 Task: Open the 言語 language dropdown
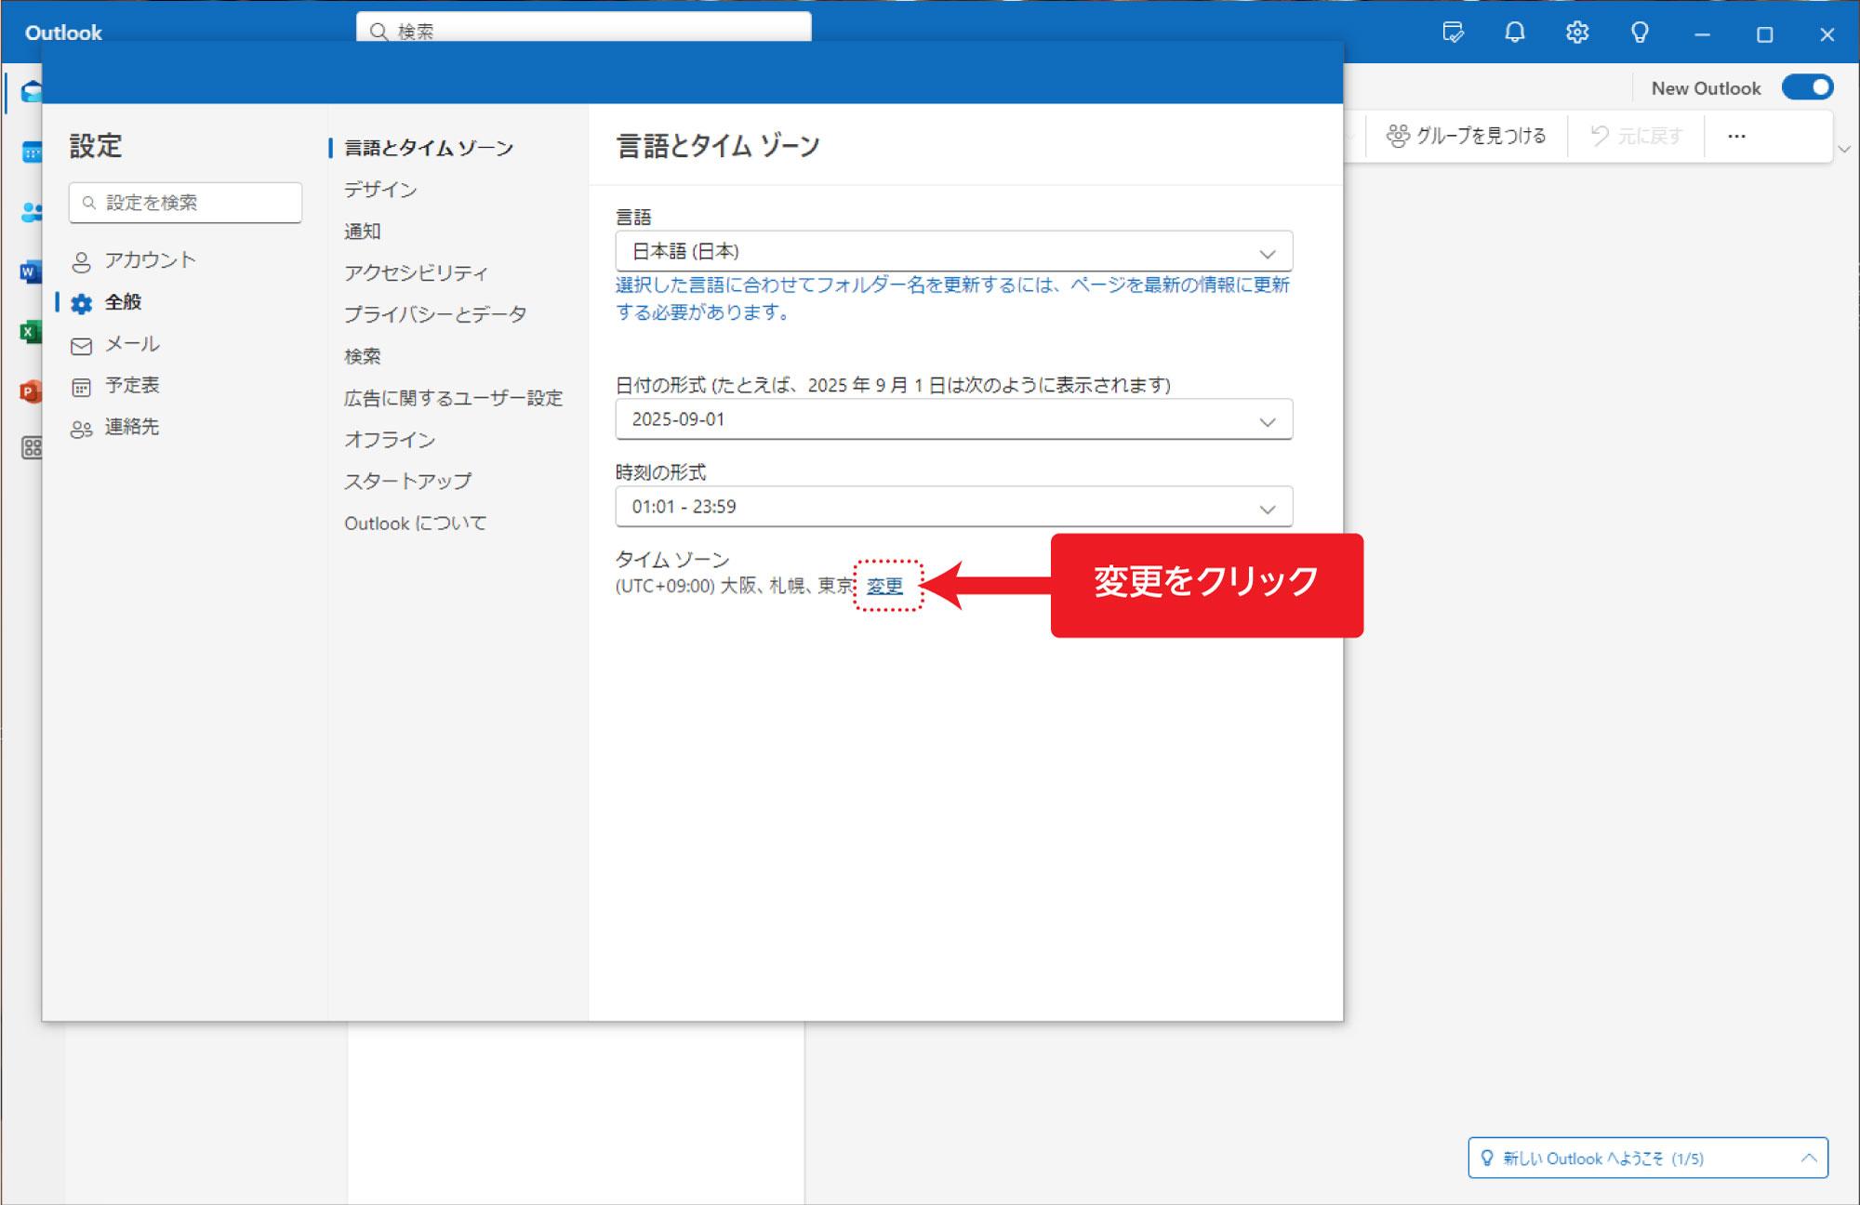[952, 251]
